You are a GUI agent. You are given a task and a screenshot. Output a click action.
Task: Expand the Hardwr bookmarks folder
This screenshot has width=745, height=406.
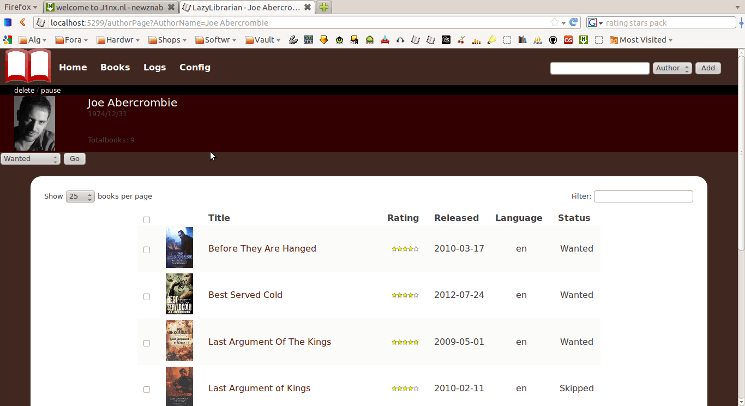pyautogui.click(x=118, y=40)
